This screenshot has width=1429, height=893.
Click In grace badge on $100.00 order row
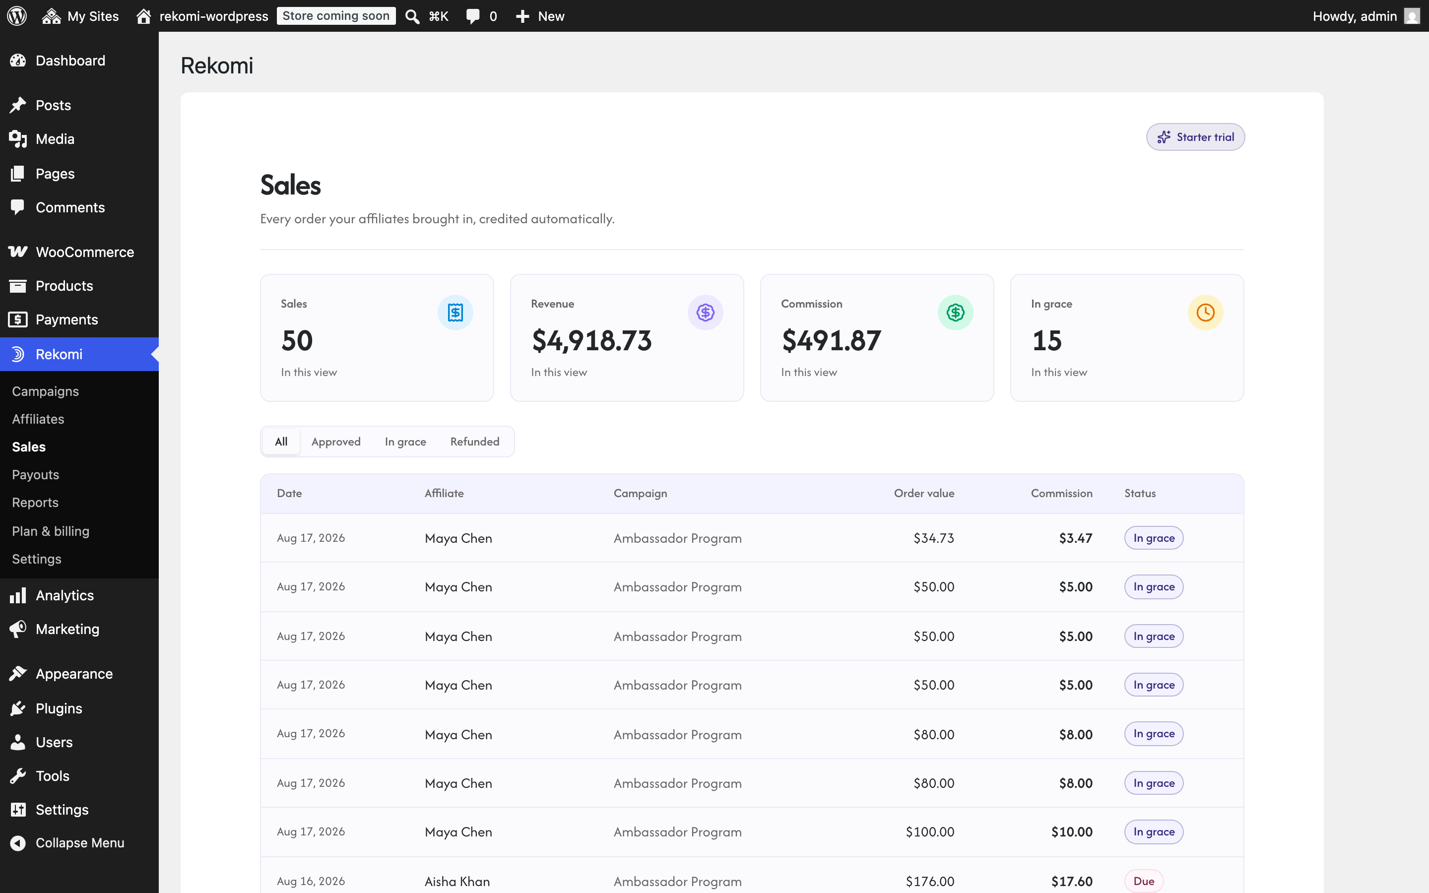coord(1154,831)
